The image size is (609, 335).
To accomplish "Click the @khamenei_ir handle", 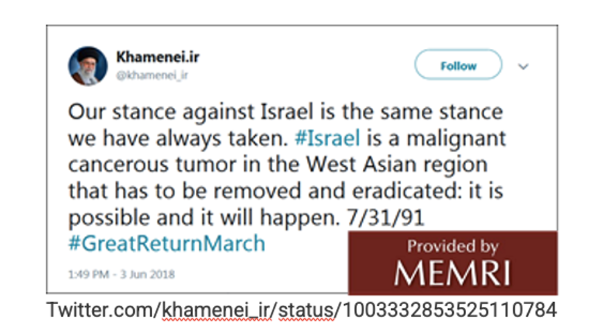I will click(x=152, y=75).
